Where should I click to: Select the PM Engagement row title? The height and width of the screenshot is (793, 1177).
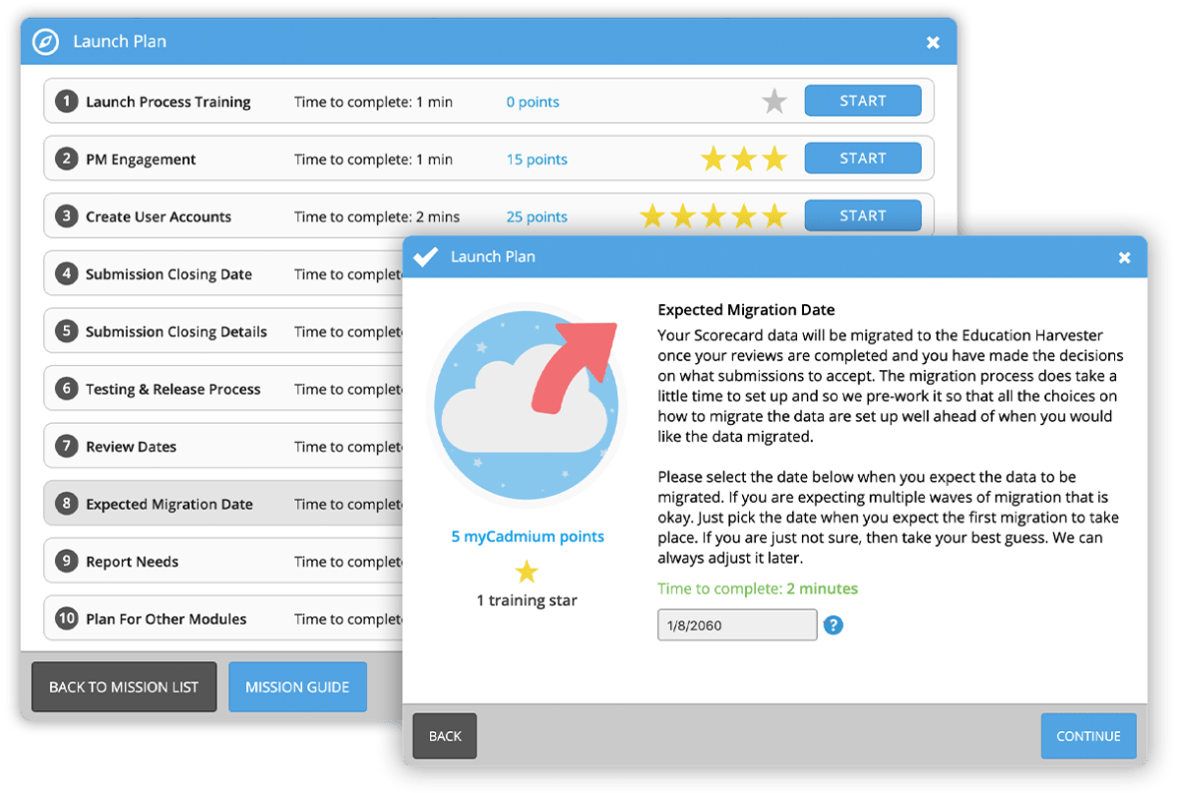tap(141, 160)
